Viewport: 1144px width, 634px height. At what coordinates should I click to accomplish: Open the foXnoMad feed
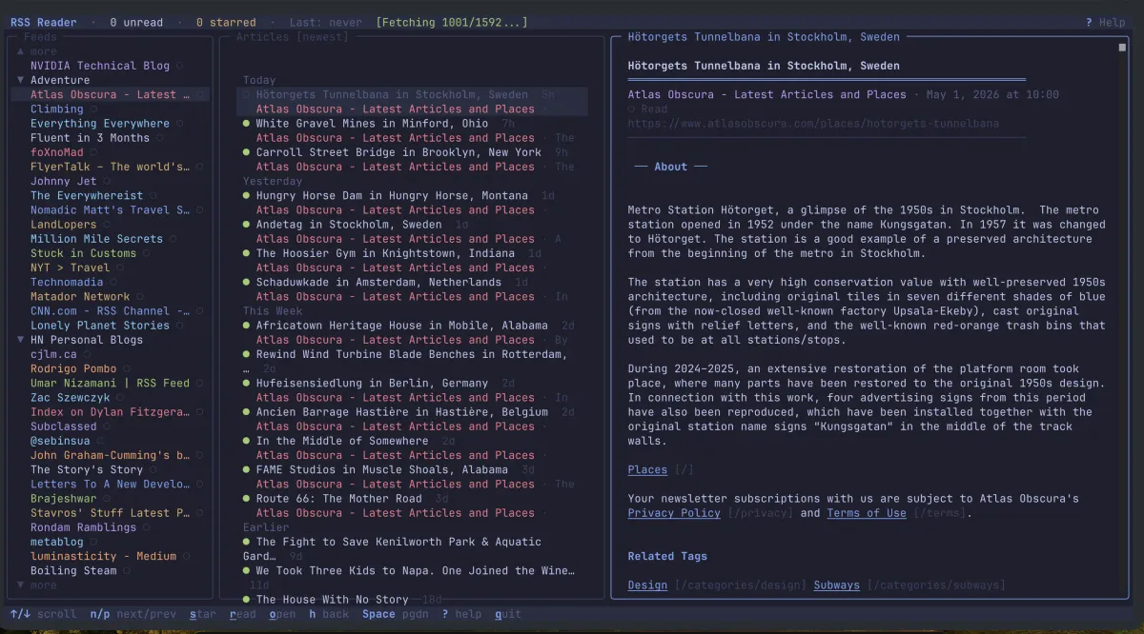[57, 152]
